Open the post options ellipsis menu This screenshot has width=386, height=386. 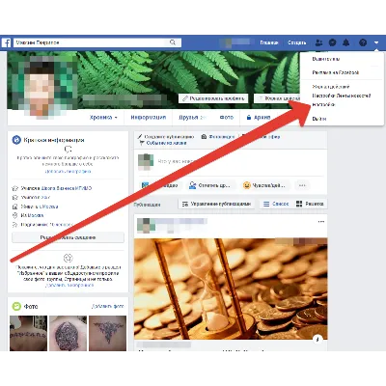pos(321,222)
